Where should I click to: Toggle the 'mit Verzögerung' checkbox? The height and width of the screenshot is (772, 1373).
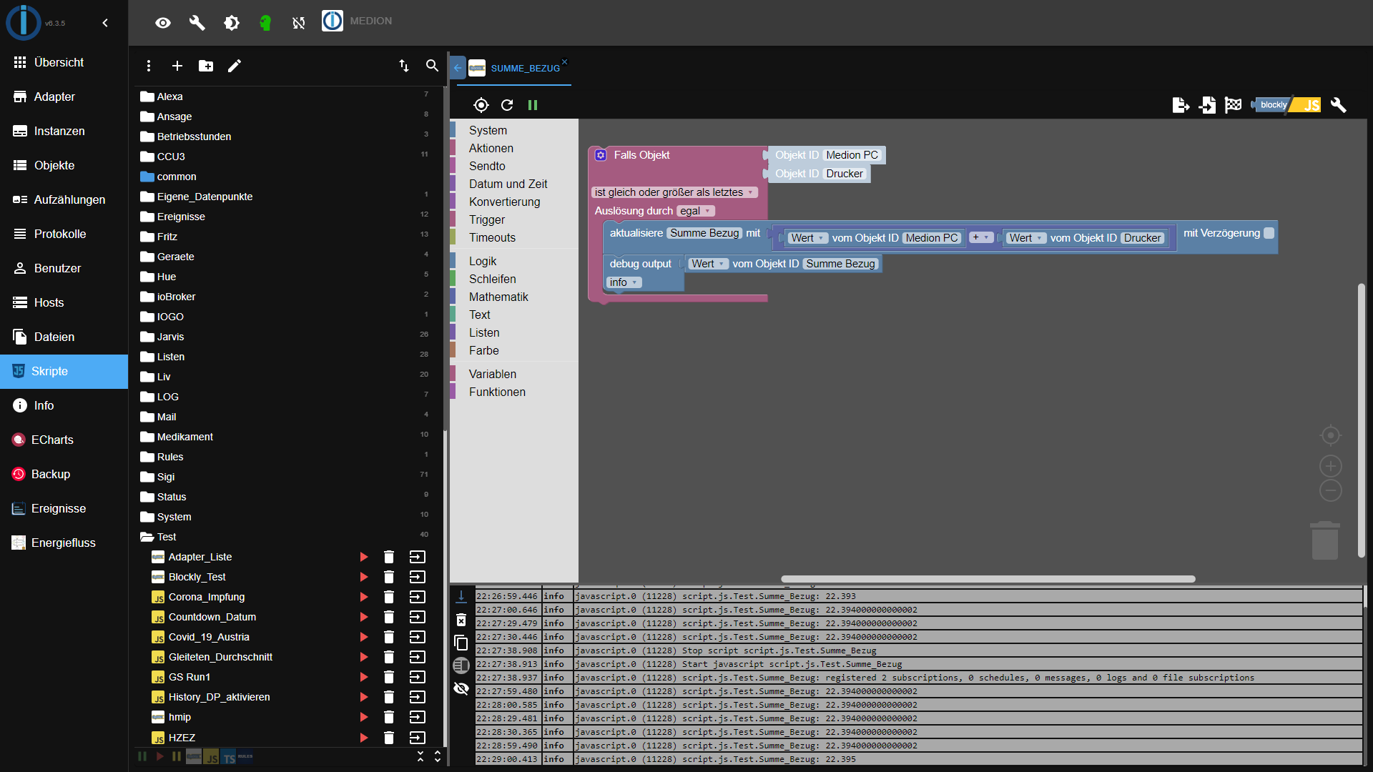1269,233
